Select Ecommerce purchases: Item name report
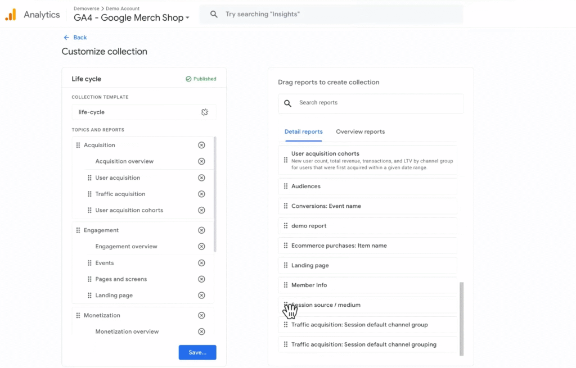This screenshot has height=368, width=576. pyautogui.click(x=367, y=246)
